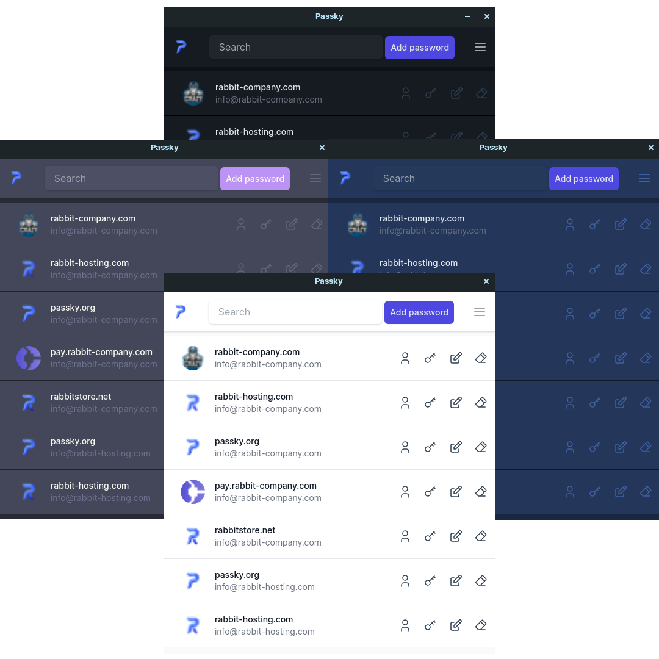Focus the Search field in blue window
Screen dimensions: 659x659
(x=460, y=178)
